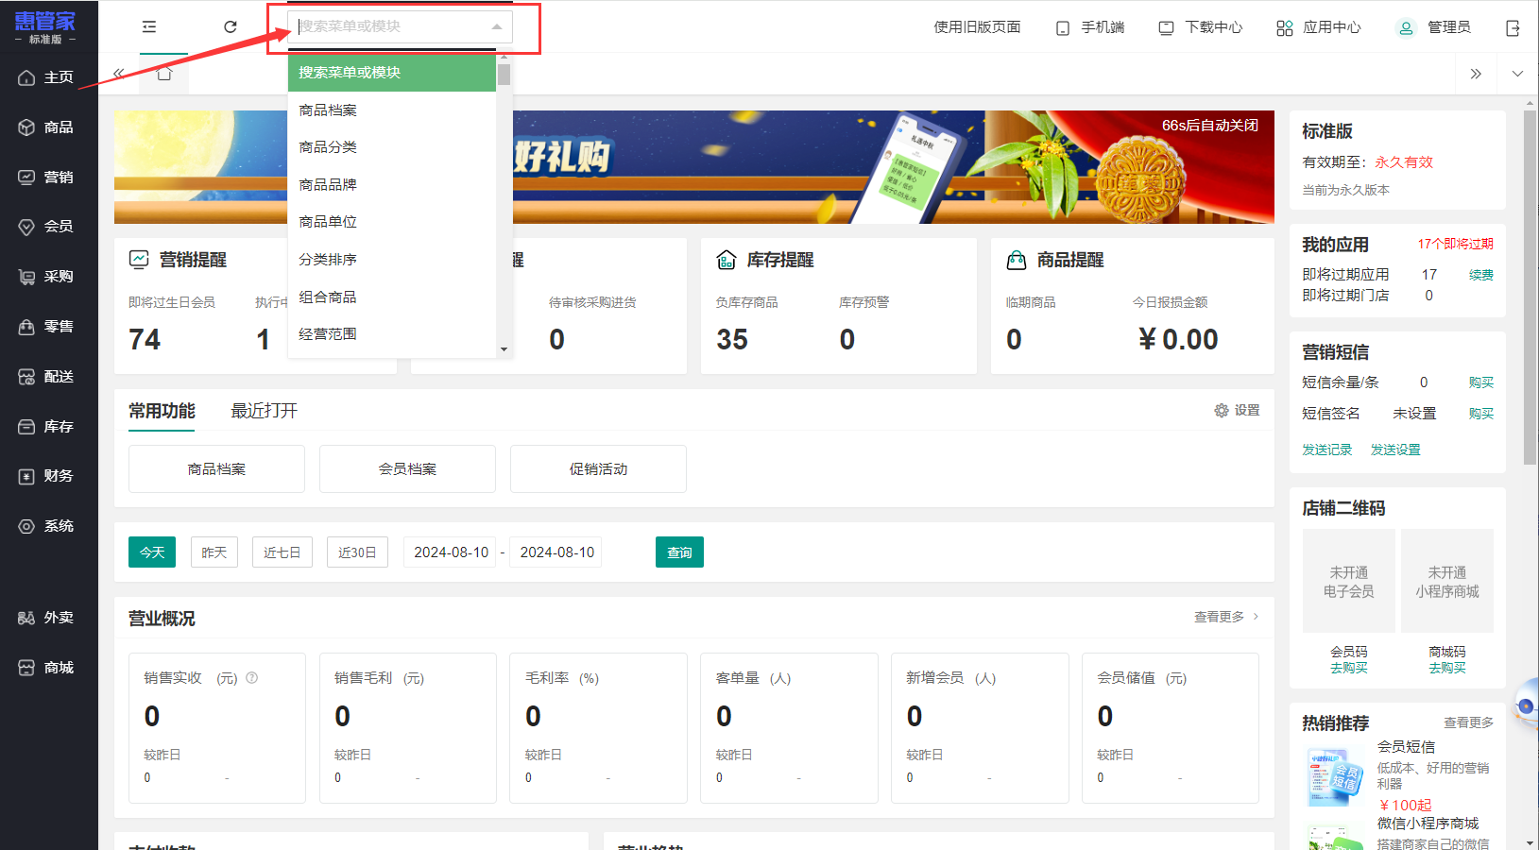The image size is (1539, 850).
Task: Click the start date field 2024-08-10
Action: pyautogui.click(x=452, y=552)
